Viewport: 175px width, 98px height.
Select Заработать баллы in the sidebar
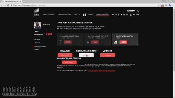pyautogui.click(x=40, y=46)
